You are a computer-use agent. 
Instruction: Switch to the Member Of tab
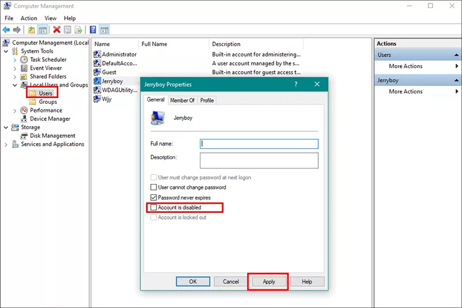tap(182, 100)
